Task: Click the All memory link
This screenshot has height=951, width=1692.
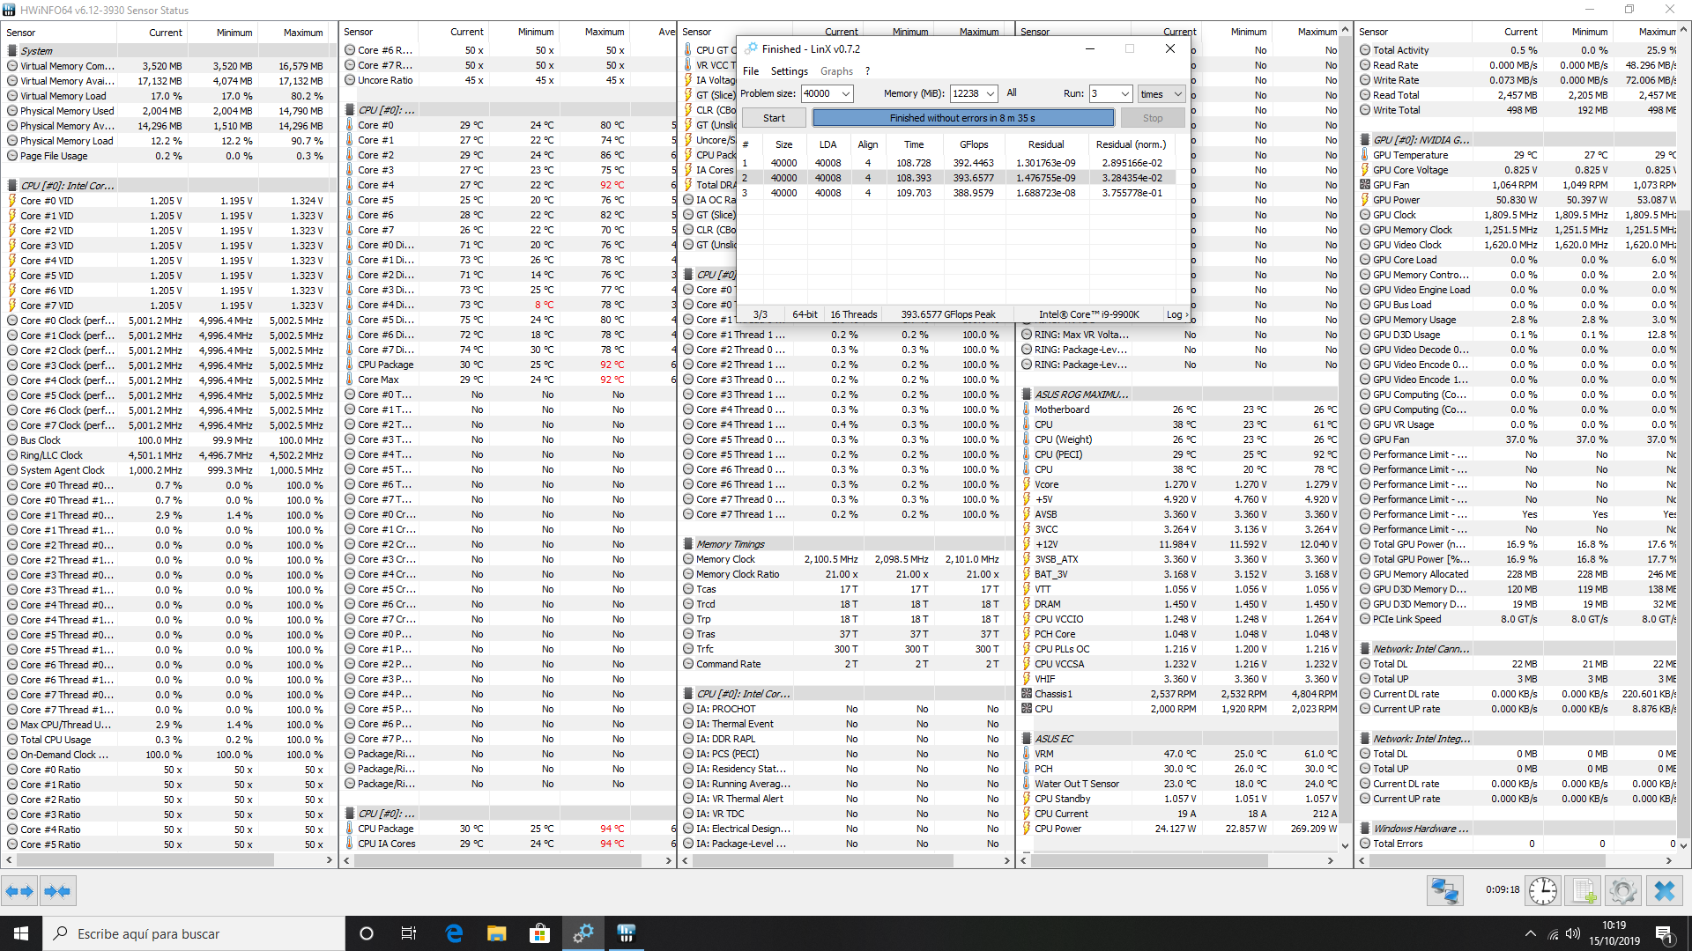Action: (1012, 92)
